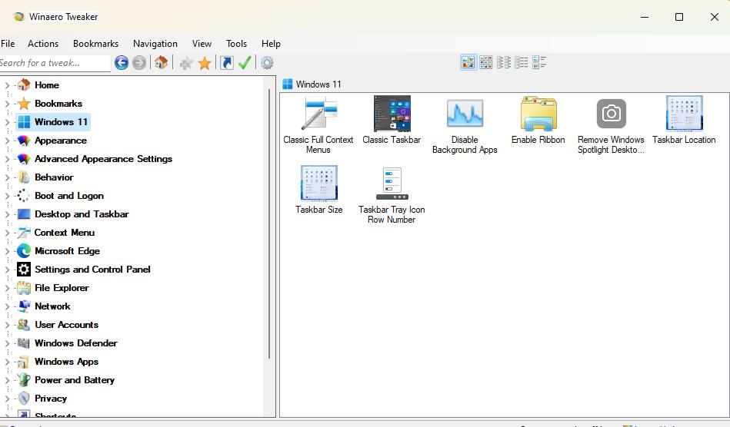
Task: Go to the Home page toolbar icon
Action: click(x=161, y=62)
